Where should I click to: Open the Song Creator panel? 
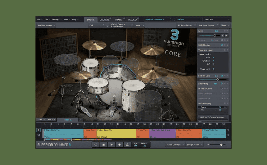pyautogui.click(x=194, y=145)
